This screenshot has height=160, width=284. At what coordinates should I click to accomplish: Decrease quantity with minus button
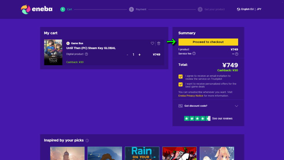coord(127,55)
